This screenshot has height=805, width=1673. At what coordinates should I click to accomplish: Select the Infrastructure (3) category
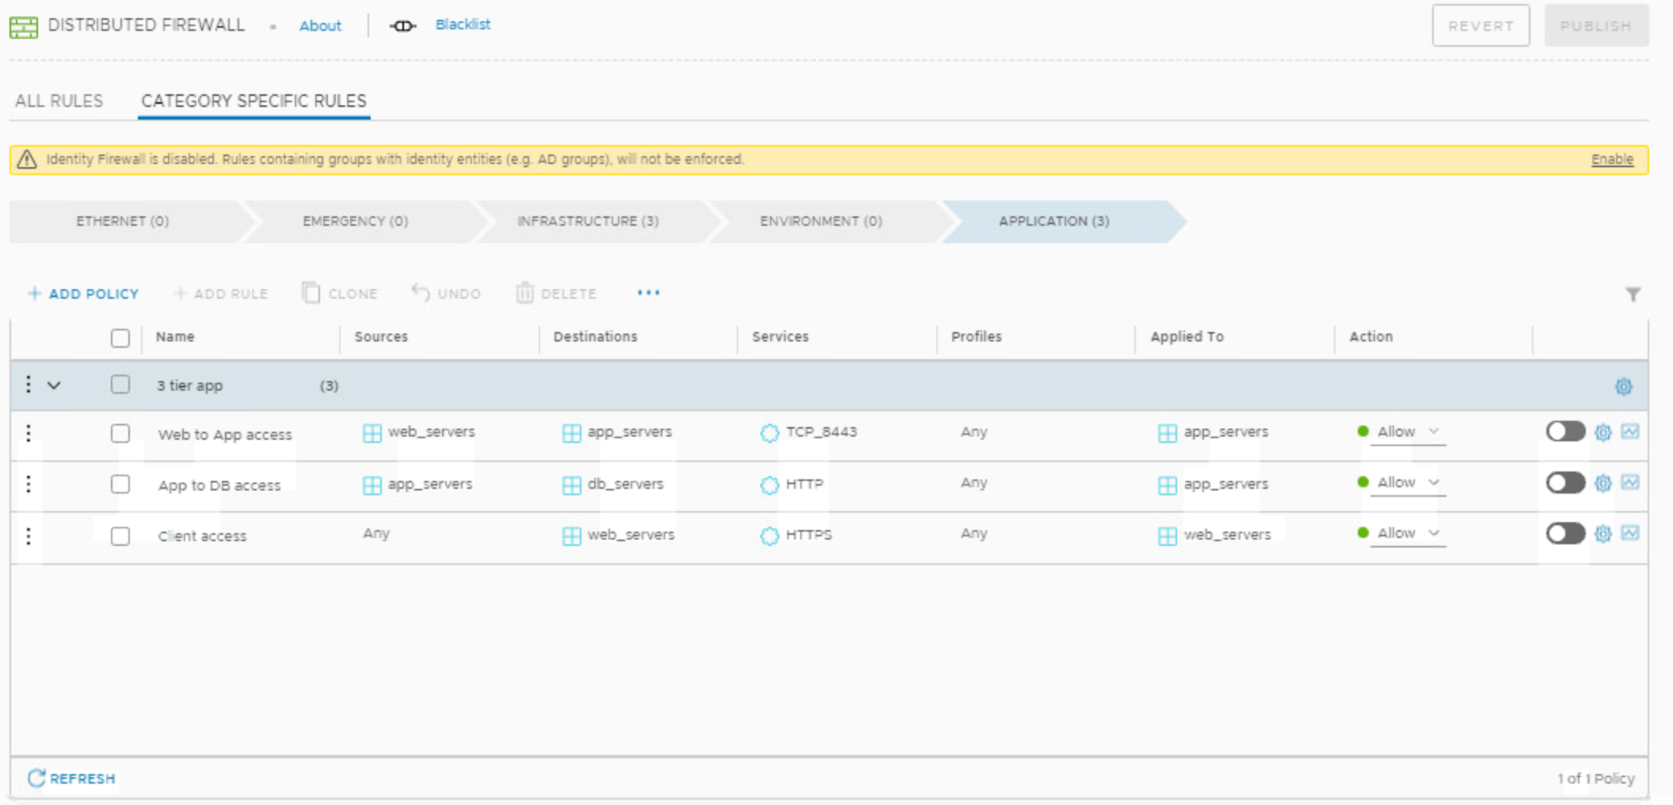[589, 221]
